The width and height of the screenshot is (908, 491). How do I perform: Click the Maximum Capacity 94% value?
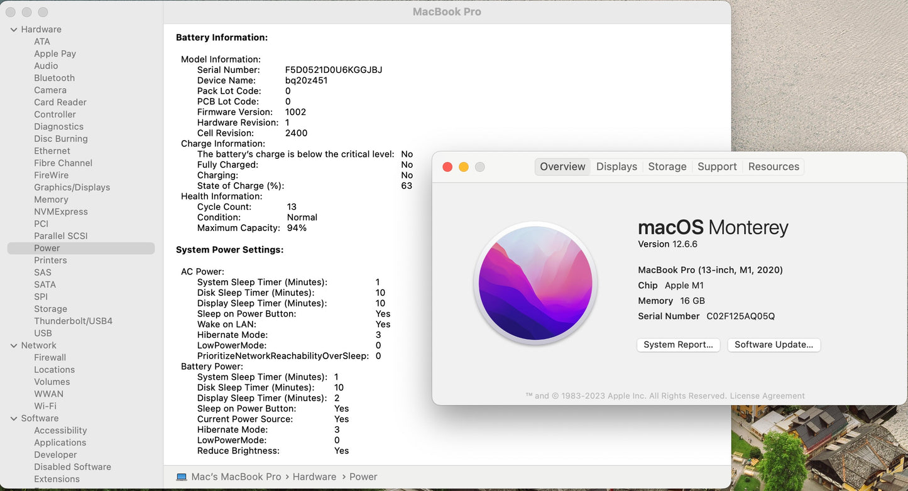coord(297,228)
